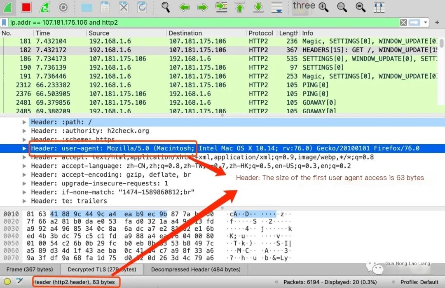
Task: Click Profile: Default in status bar
Action: (419, 282)
